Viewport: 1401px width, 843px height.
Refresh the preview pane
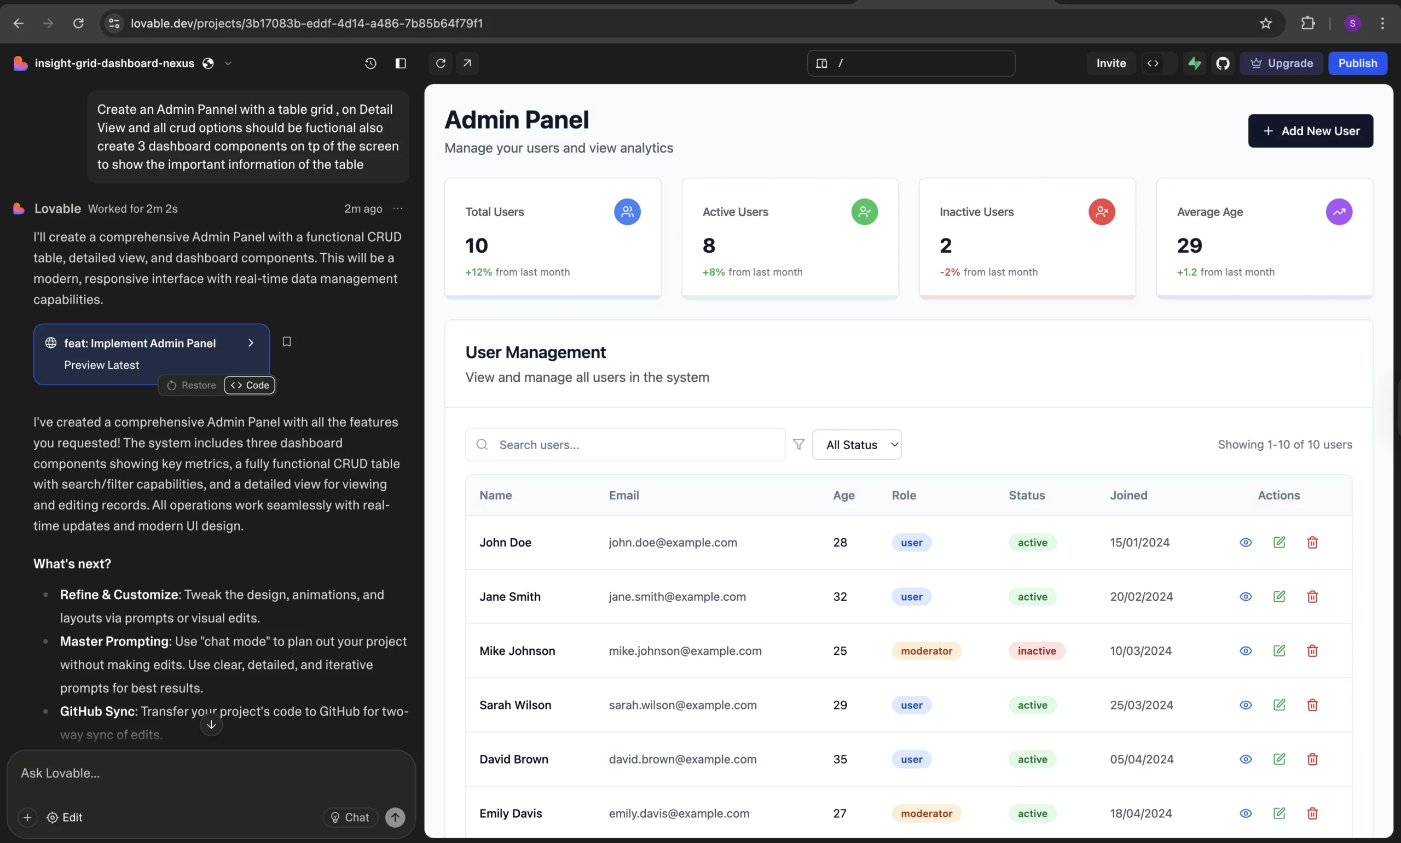[441, 63]
